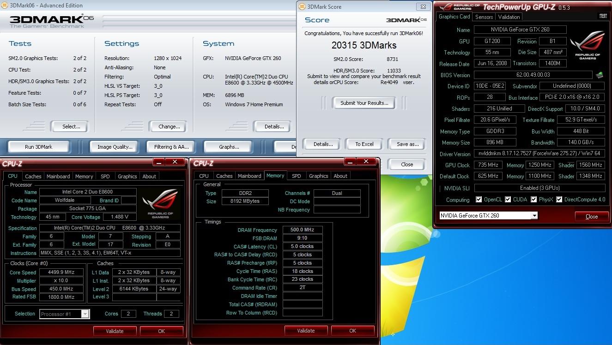Screen dimensions: 612x345
Task: Click Level 2 cache value 6144 KBytes
Action: point(133,289)
